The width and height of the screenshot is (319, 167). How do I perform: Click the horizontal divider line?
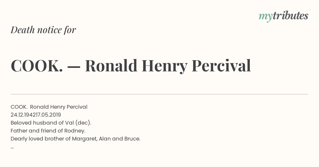159,94
